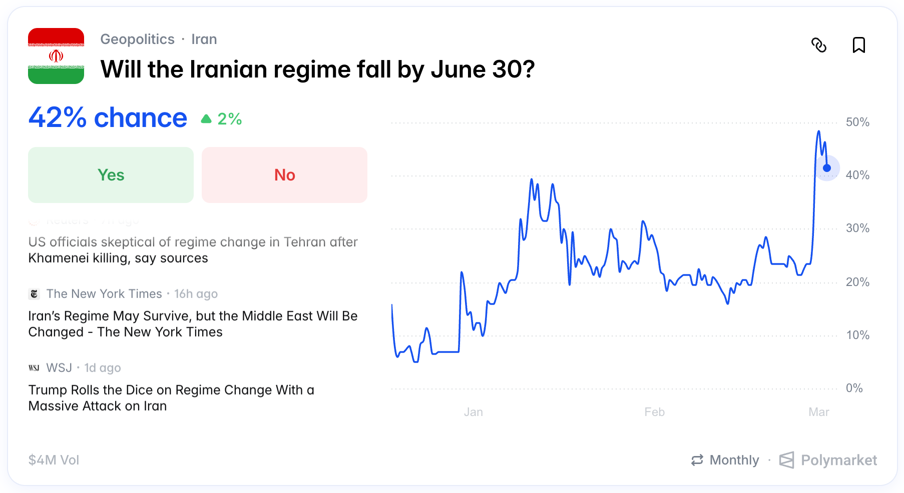Select the Yes outcome button
The height and width of the screenshot is (493, 904).
point(111,175)
